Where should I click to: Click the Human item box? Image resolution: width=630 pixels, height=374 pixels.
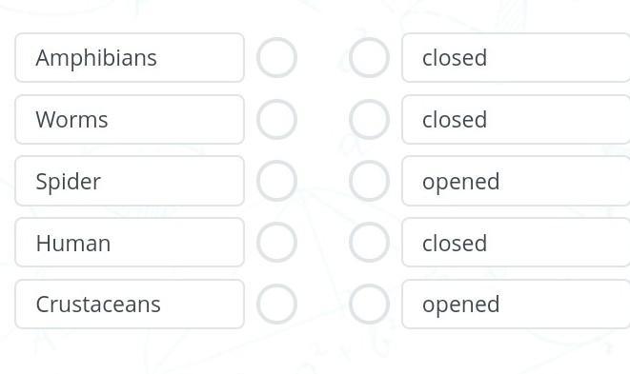click(130, 243)
